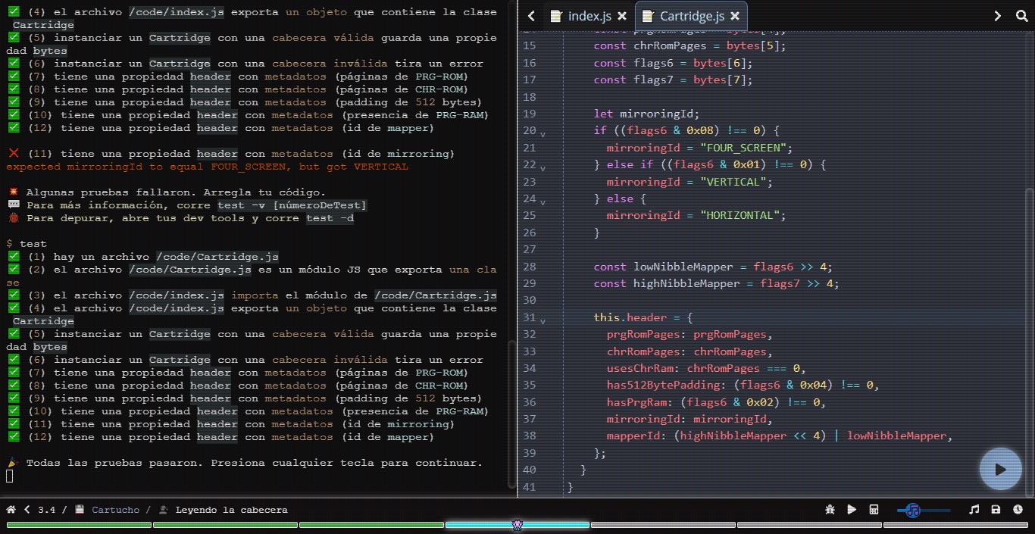This screenshot has width=1035, height=534.
Task: Click 'const lowNibbleMapper = flags6 >> 4' line
Action: coord(713,267)
